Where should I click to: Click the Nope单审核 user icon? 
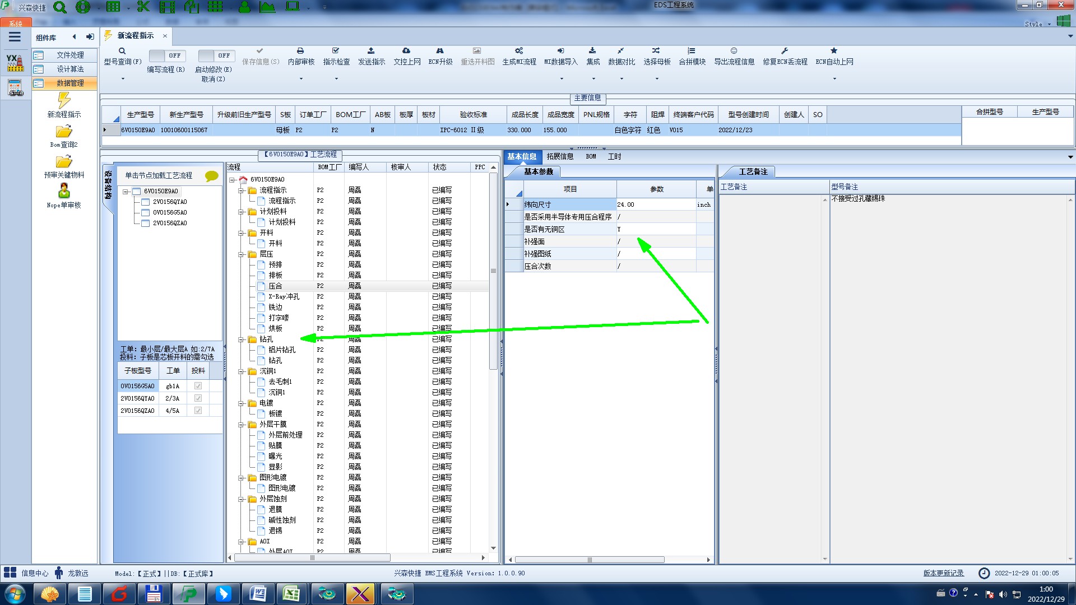click(x=64, y=191)
